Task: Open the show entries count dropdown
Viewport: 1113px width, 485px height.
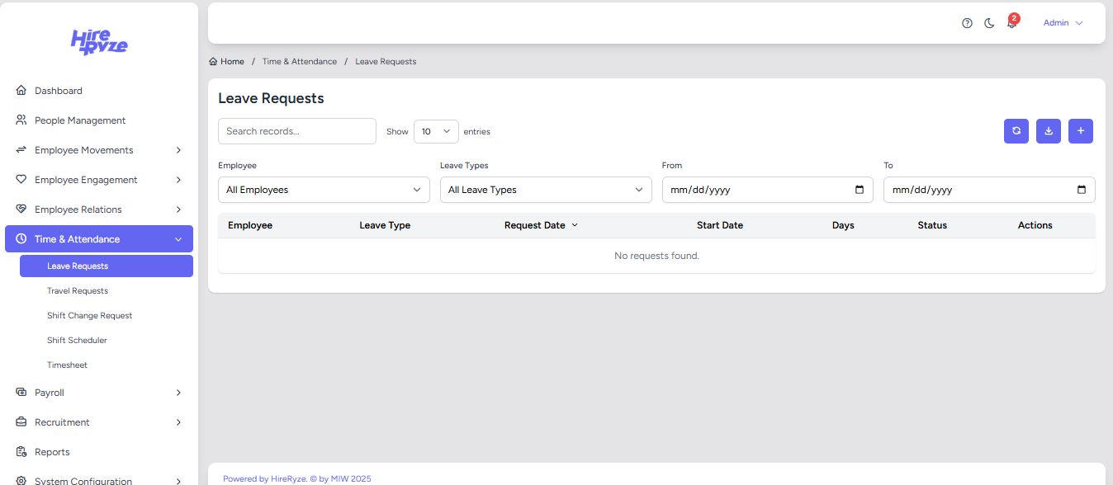Action: click(x=436, y=131)
